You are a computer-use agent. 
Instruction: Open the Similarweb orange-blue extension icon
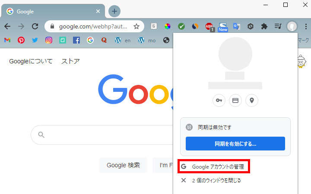click(195, 26)
